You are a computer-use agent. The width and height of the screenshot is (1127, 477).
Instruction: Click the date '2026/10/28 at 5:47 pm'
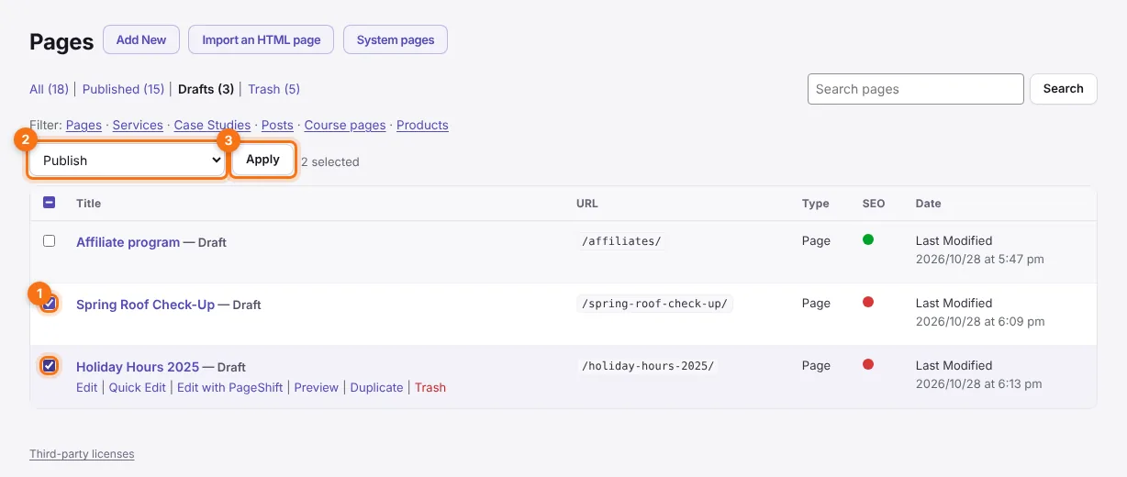(980, 260)
